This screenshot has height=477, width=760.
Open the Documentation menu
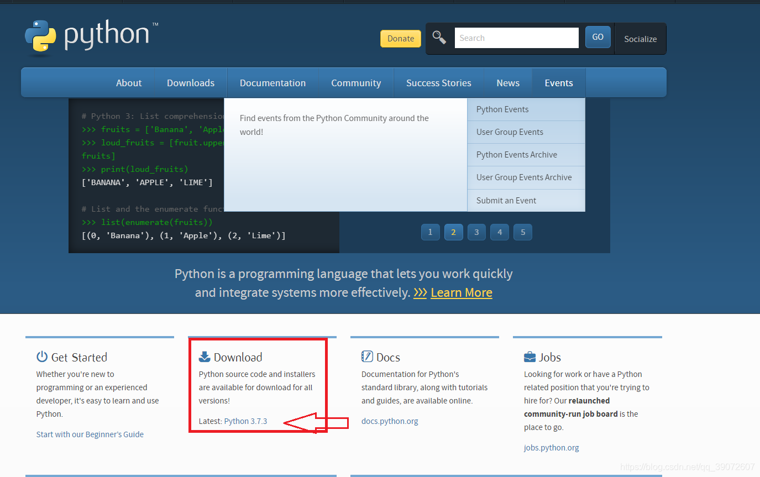coord(273,83)
